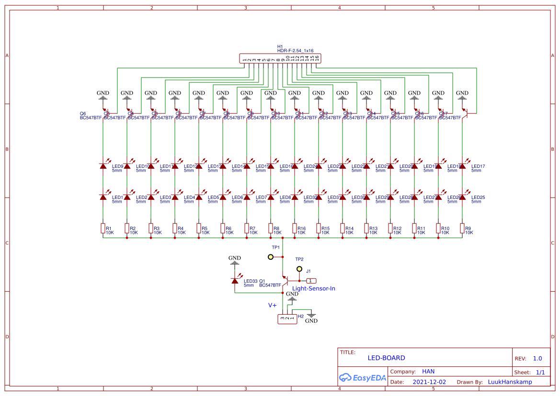Click the R1 10K resistor symbol

point(103,229)
